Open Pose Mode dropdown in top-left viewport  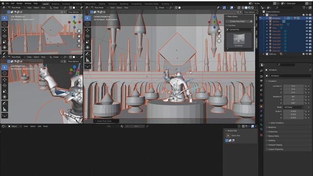(x=17, y=8)
